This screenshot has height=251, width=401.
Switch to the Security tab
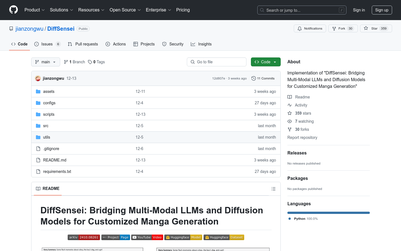click(173, 44)
